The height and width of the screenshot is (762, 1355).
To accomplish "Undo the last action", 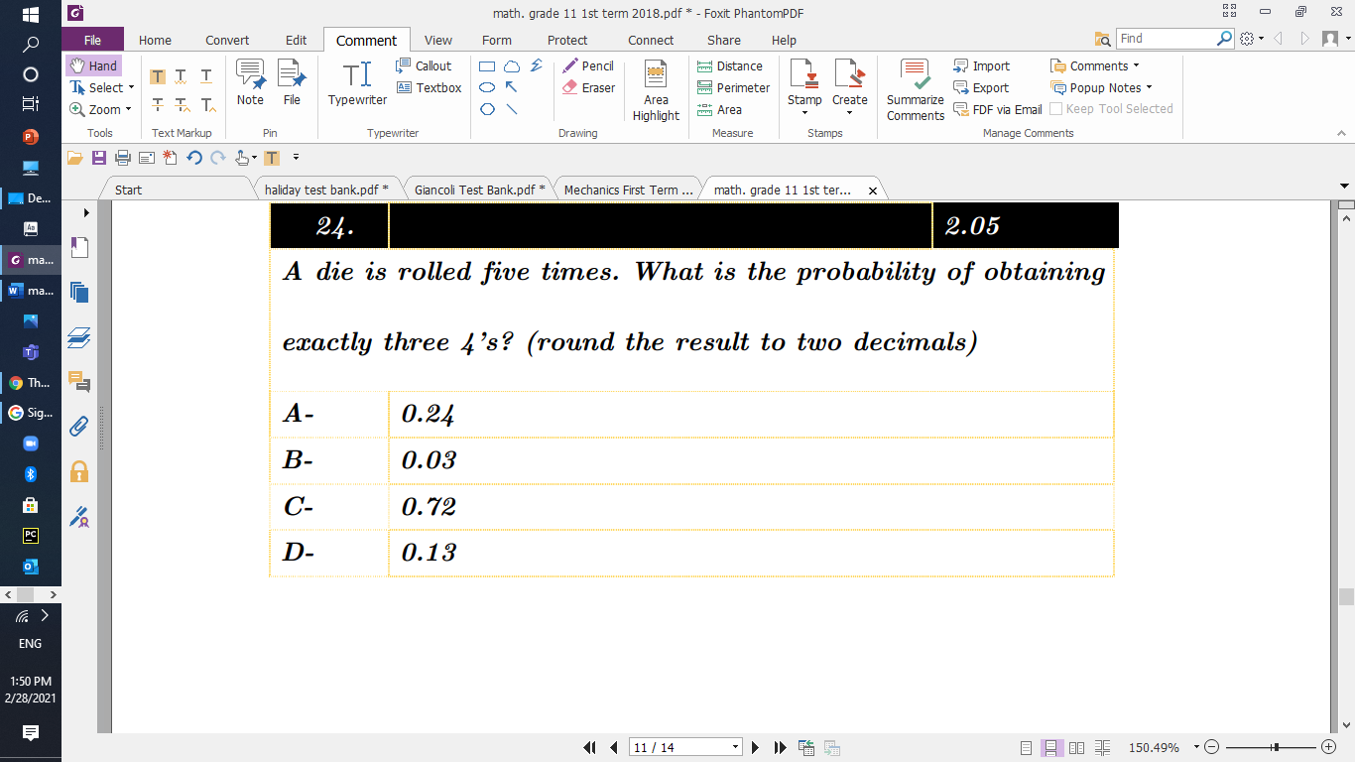I will 194,158.
